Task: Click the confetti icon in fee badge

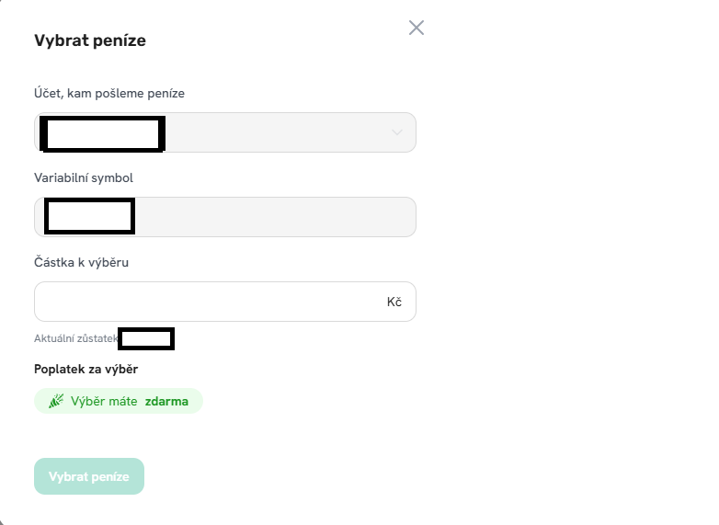Action: tap(56, 401)
